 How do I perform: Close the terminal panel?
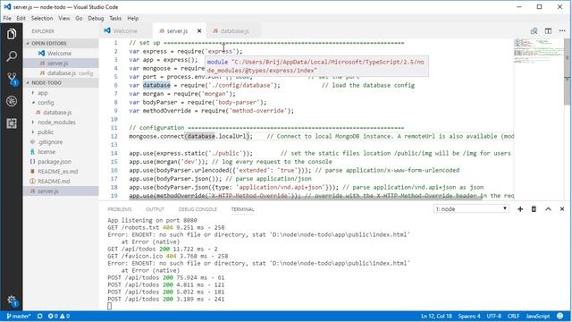(562, 208)
